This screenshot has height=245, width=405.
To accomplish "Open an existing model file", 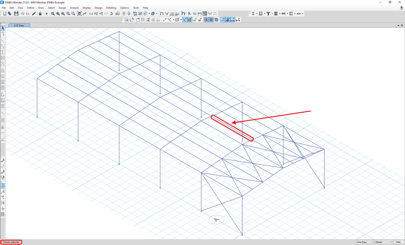I will [9, 14].
